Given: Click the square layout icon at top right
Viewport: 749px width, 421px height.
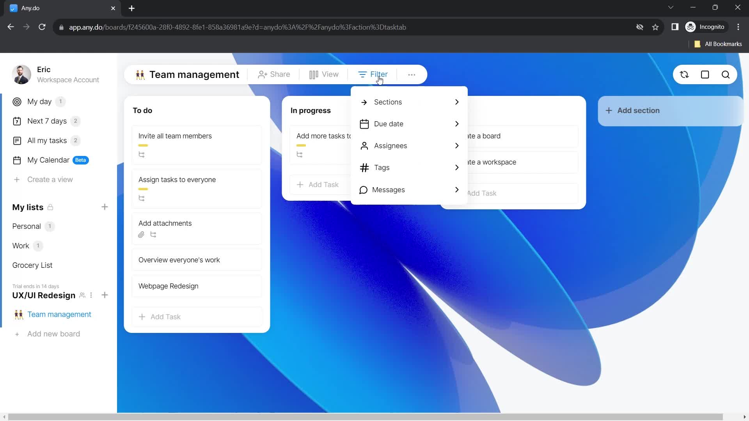Looking at the screenshot, I should coord(705,74).
